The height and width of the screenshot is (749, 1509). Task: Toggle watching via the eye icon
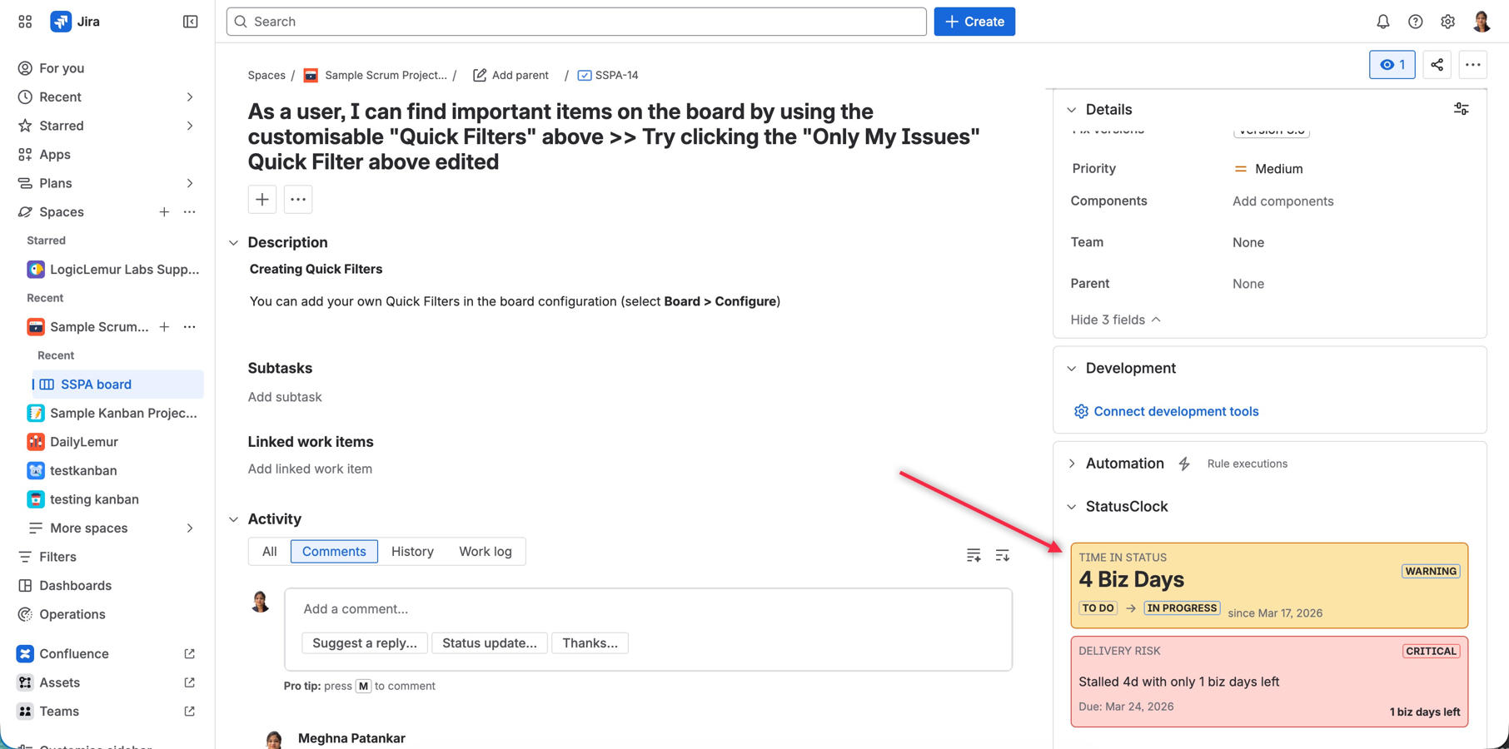point(1392,64)
